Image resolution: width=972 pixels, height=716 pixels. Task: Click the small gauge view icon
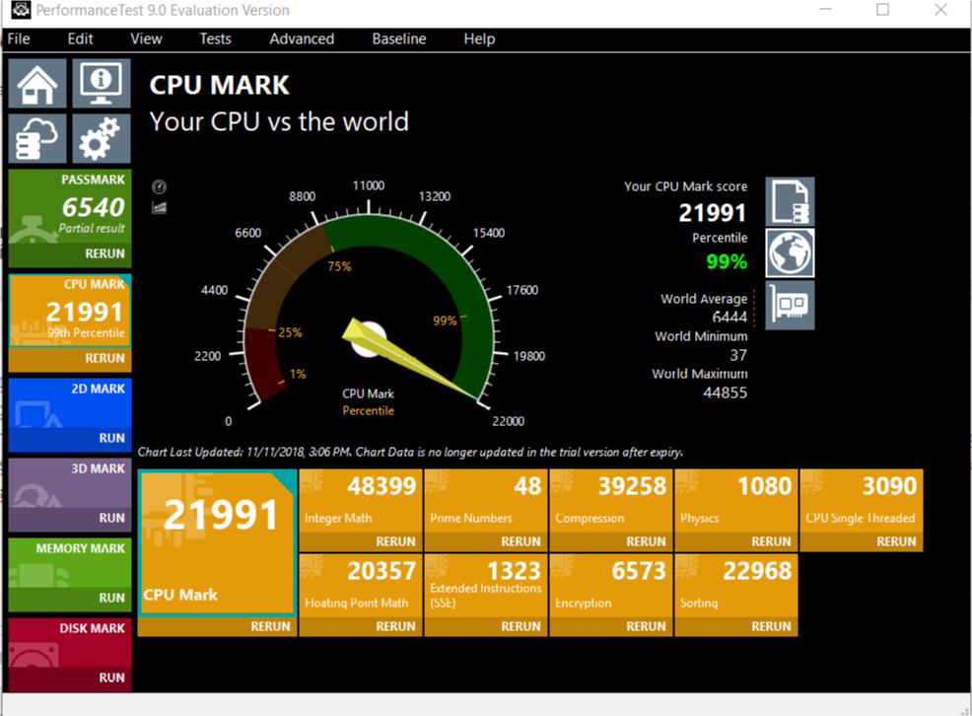click(x=160, y=186)
